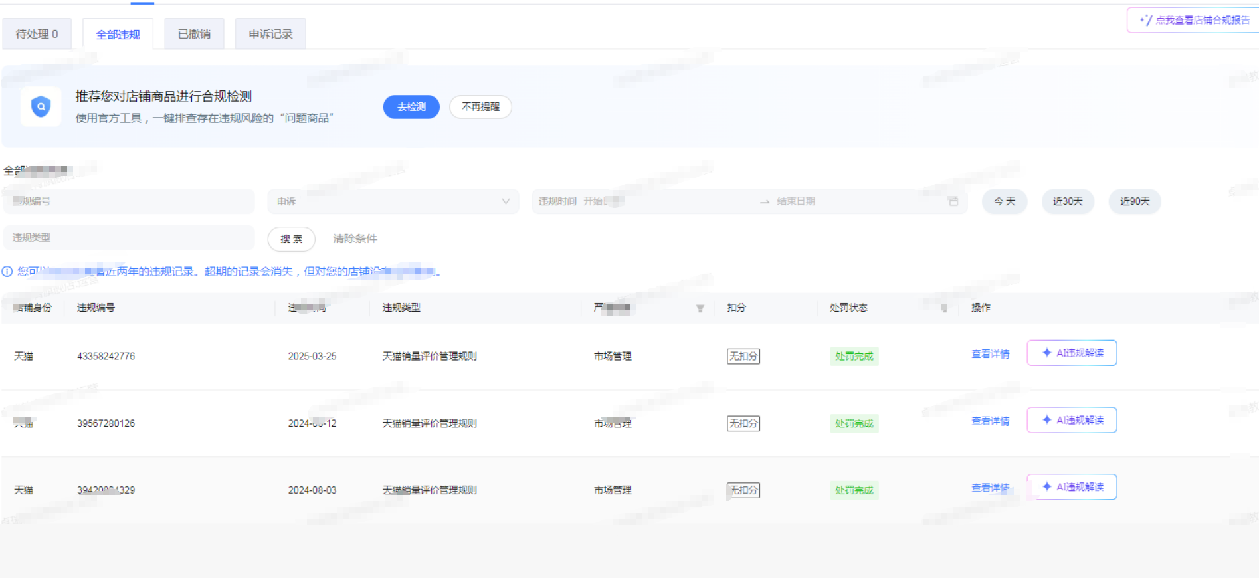
Task: Open AI违规解读 for the 2024-08-03 violation
Action: 1072,487
